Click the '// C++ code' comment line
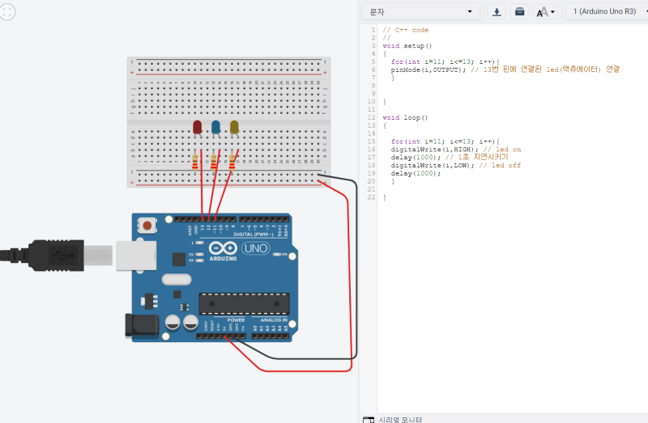This screenshot has height=423, width=648. click(406, 30)
